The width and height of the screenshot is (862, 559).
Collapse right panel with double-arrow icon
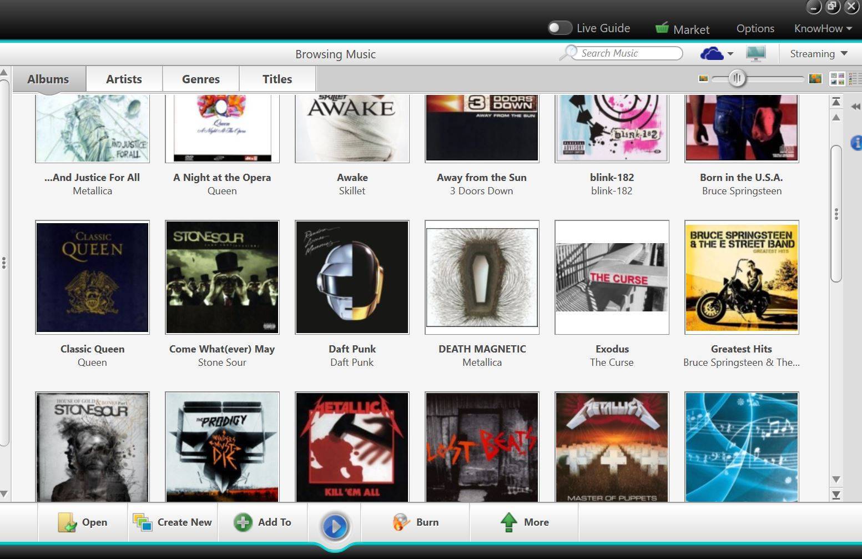tap(856, 106)
